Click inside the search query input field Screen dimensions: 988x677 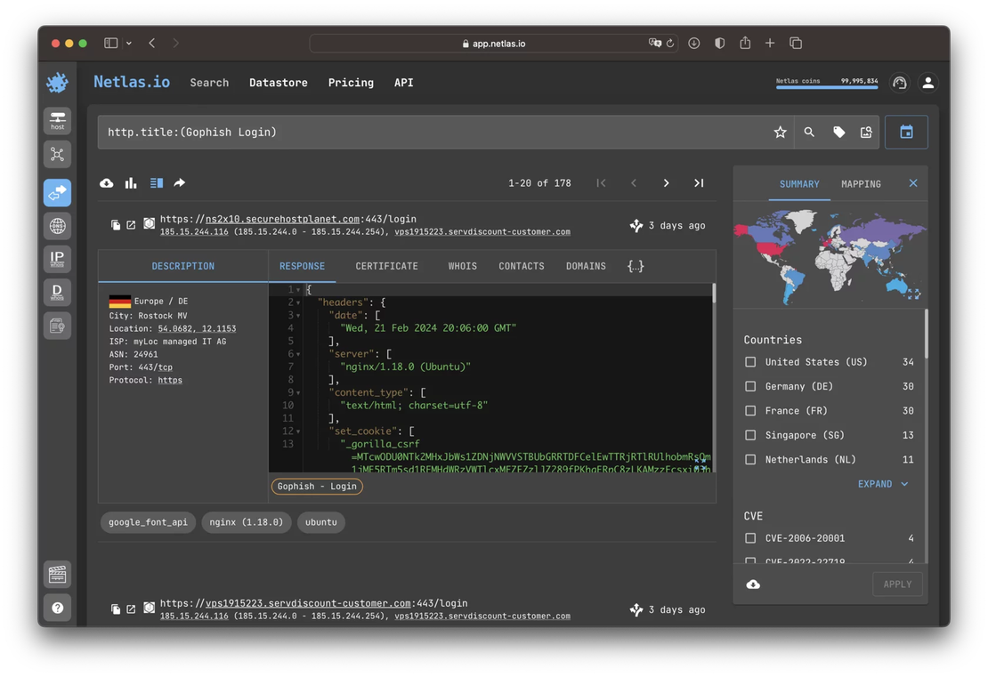pyautogui.click(x=356, y=132)
